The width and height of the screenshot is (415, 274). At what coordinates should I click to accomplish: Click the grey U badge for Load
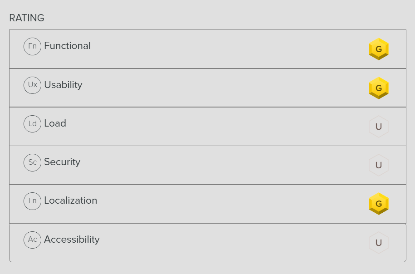pos(379,127)
